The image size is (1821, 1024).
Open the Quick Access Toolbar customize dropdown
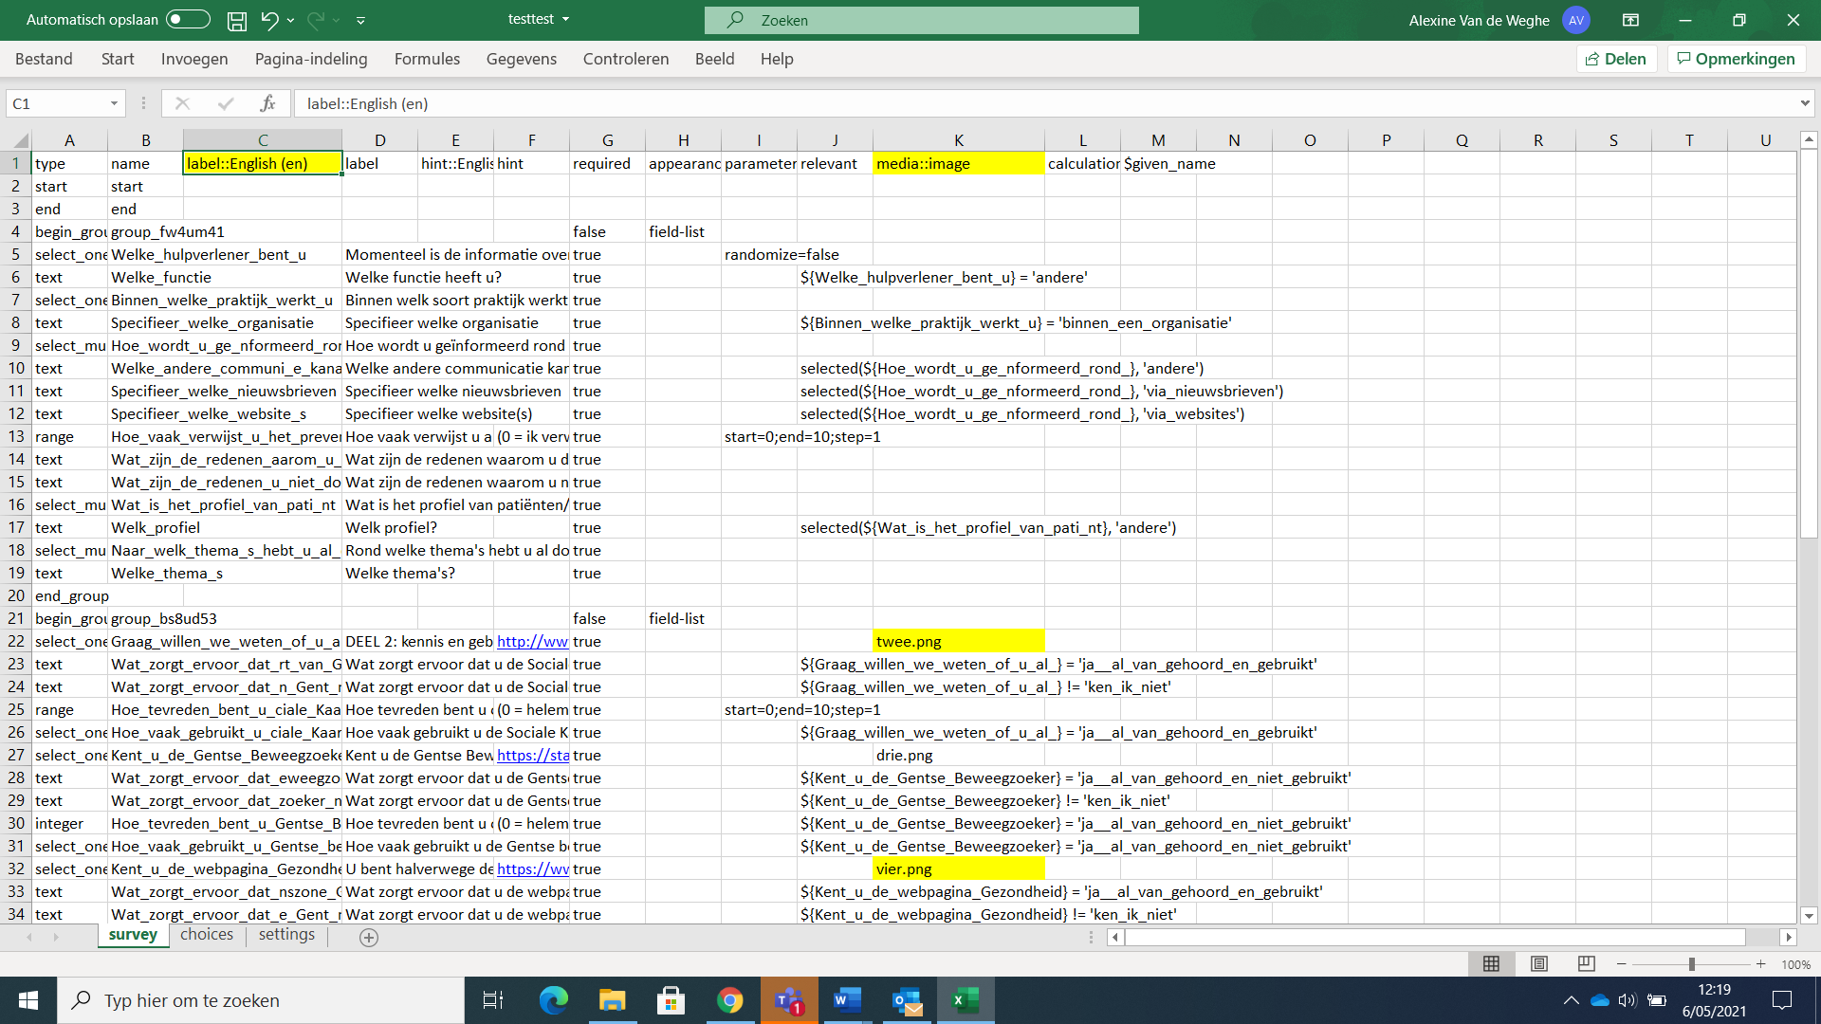pyautogui.click(x=360, y=19)
